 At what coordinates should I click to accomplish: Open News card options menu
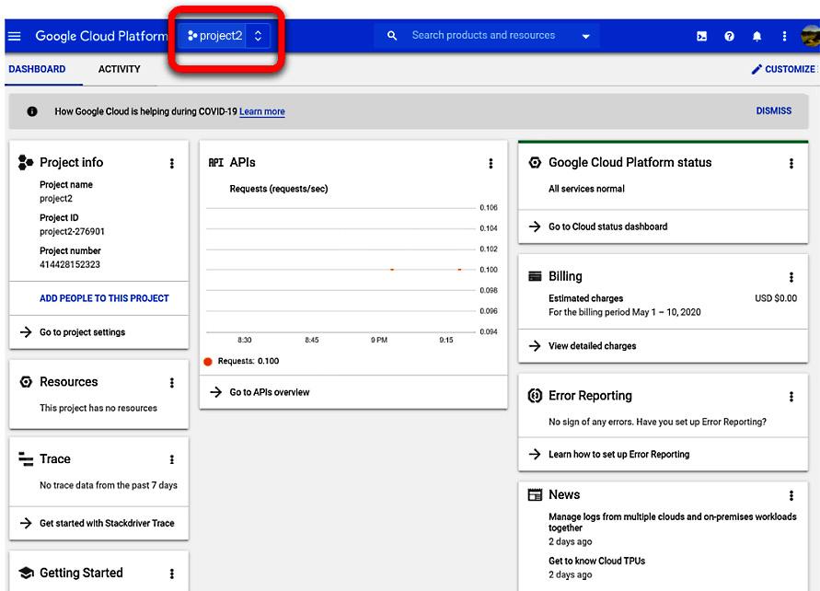pos(791,495)
